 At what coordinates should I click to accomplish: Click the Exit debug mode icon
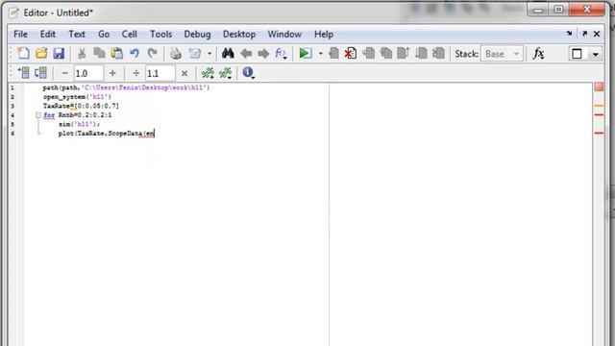click(438, 54)
